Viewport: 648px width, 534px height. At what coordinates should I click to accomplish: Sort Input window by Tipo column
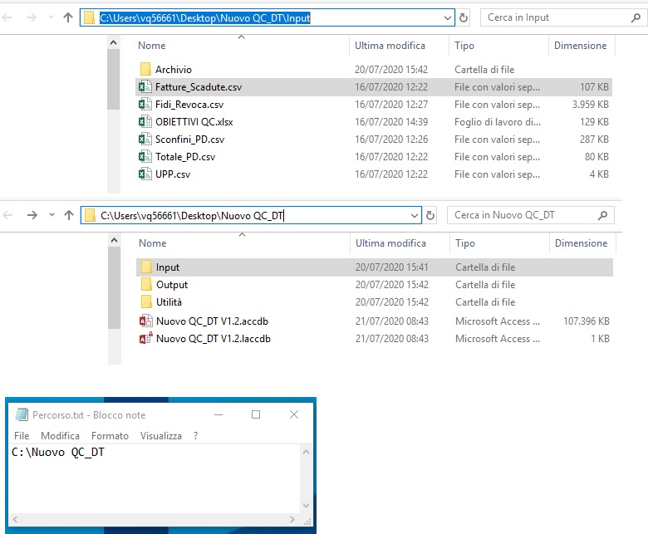[464, 46]
